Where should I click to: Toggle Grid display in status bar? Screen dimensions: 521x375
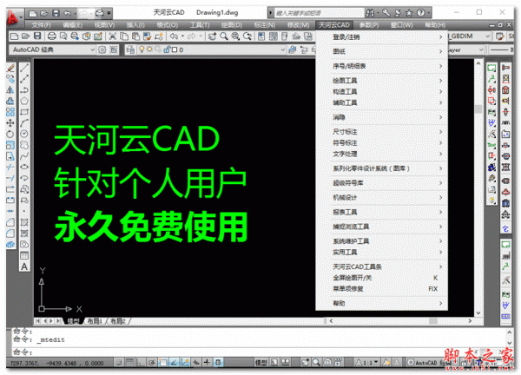point(129,362)
